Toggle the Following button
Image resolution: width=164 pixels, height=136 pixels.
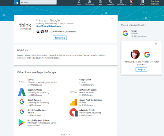pyautogui.click(x=60, y=38)
